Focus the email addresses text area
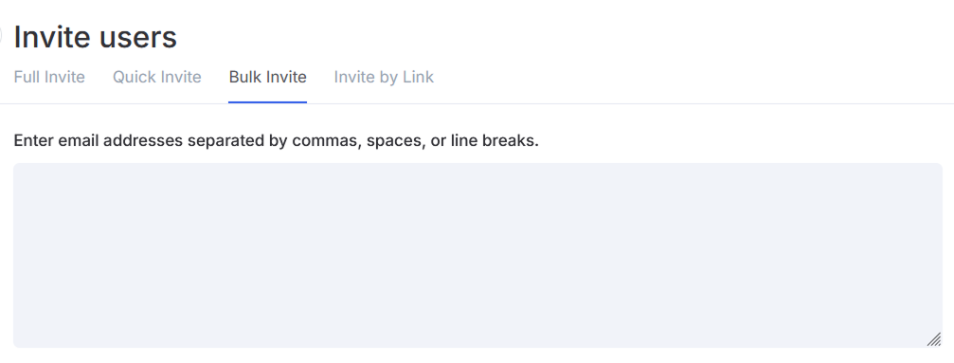 [x=477, y=255]
